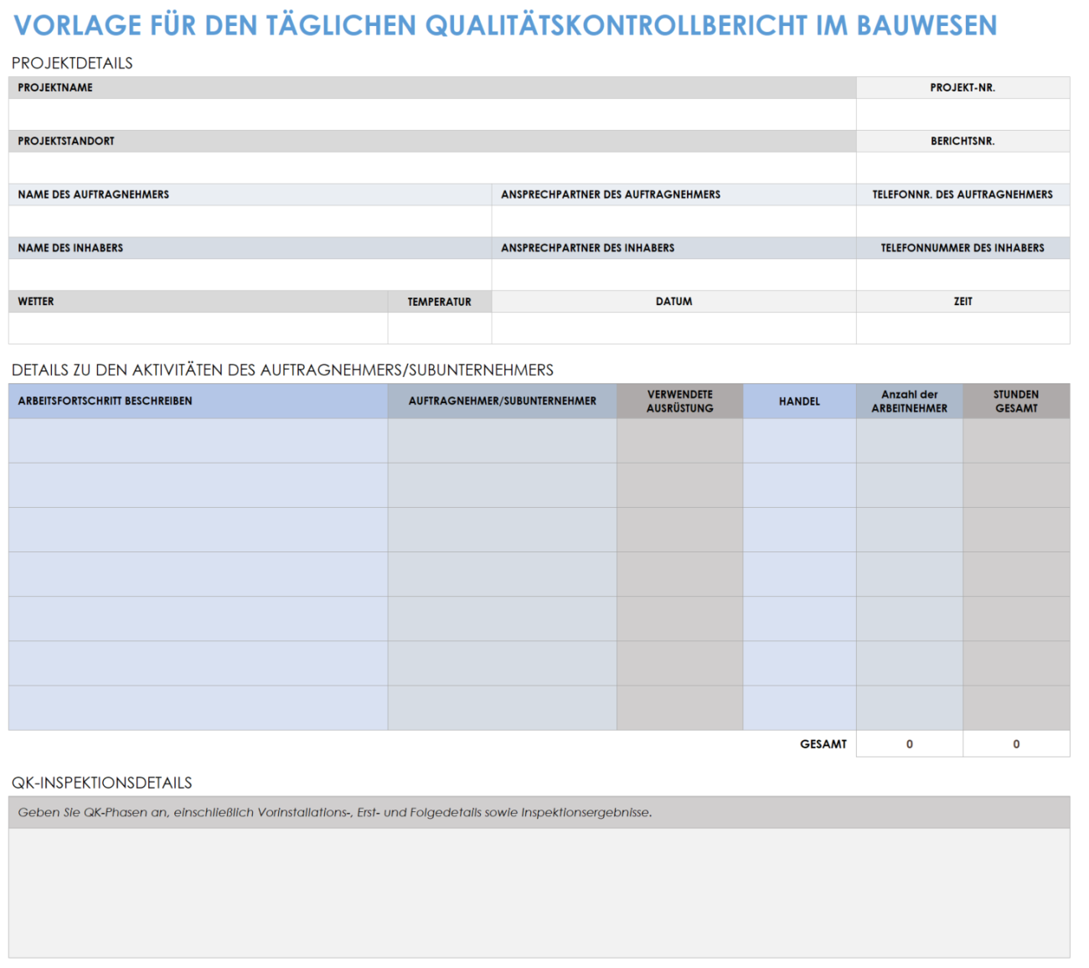Select the cell under NAME DES INHABERS
The height and width of the screenshot is (968, 1089).
pyautogui.click(x=250, y=275)
